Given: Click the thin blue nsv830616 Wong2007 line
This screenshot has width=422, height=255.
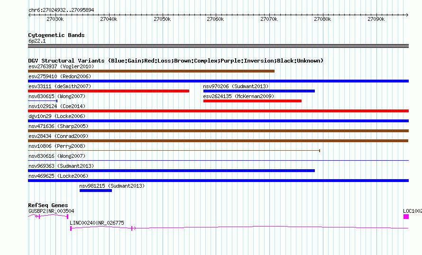Looking at the screenshot, I should click(218, 161).
